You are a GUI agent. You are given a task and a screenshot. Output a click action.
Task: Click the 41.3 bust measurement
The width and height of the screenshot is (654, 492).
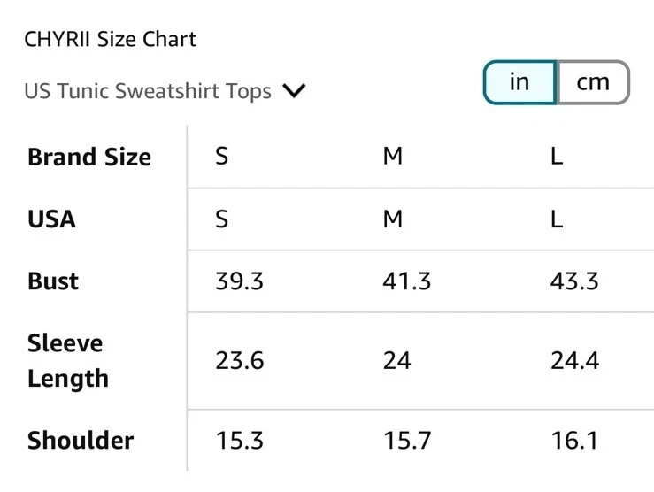[x=407, y=281]
